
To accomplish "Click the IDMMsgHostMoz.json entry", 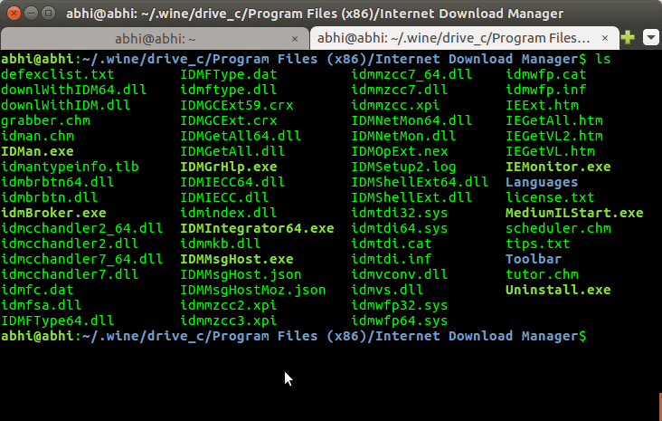I will click(x=253, y=290).
